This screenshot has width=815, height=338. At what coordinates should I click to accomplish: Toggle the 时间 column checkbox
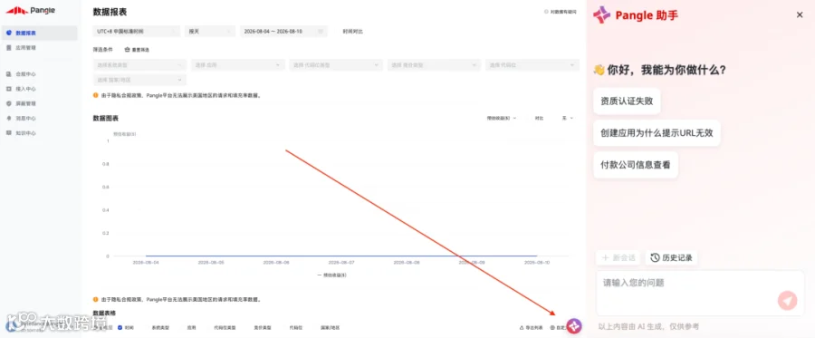tap(120, 328)
